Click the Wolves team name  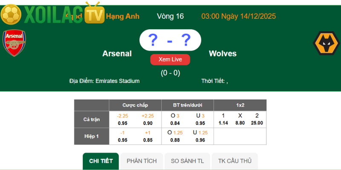tap(223, 54)
